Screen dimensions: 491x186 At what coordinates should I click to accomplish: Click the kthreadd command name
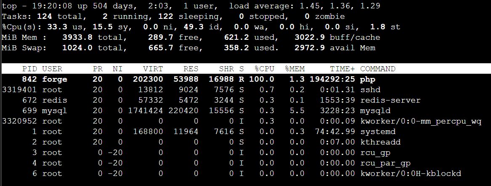coord(380,142)
